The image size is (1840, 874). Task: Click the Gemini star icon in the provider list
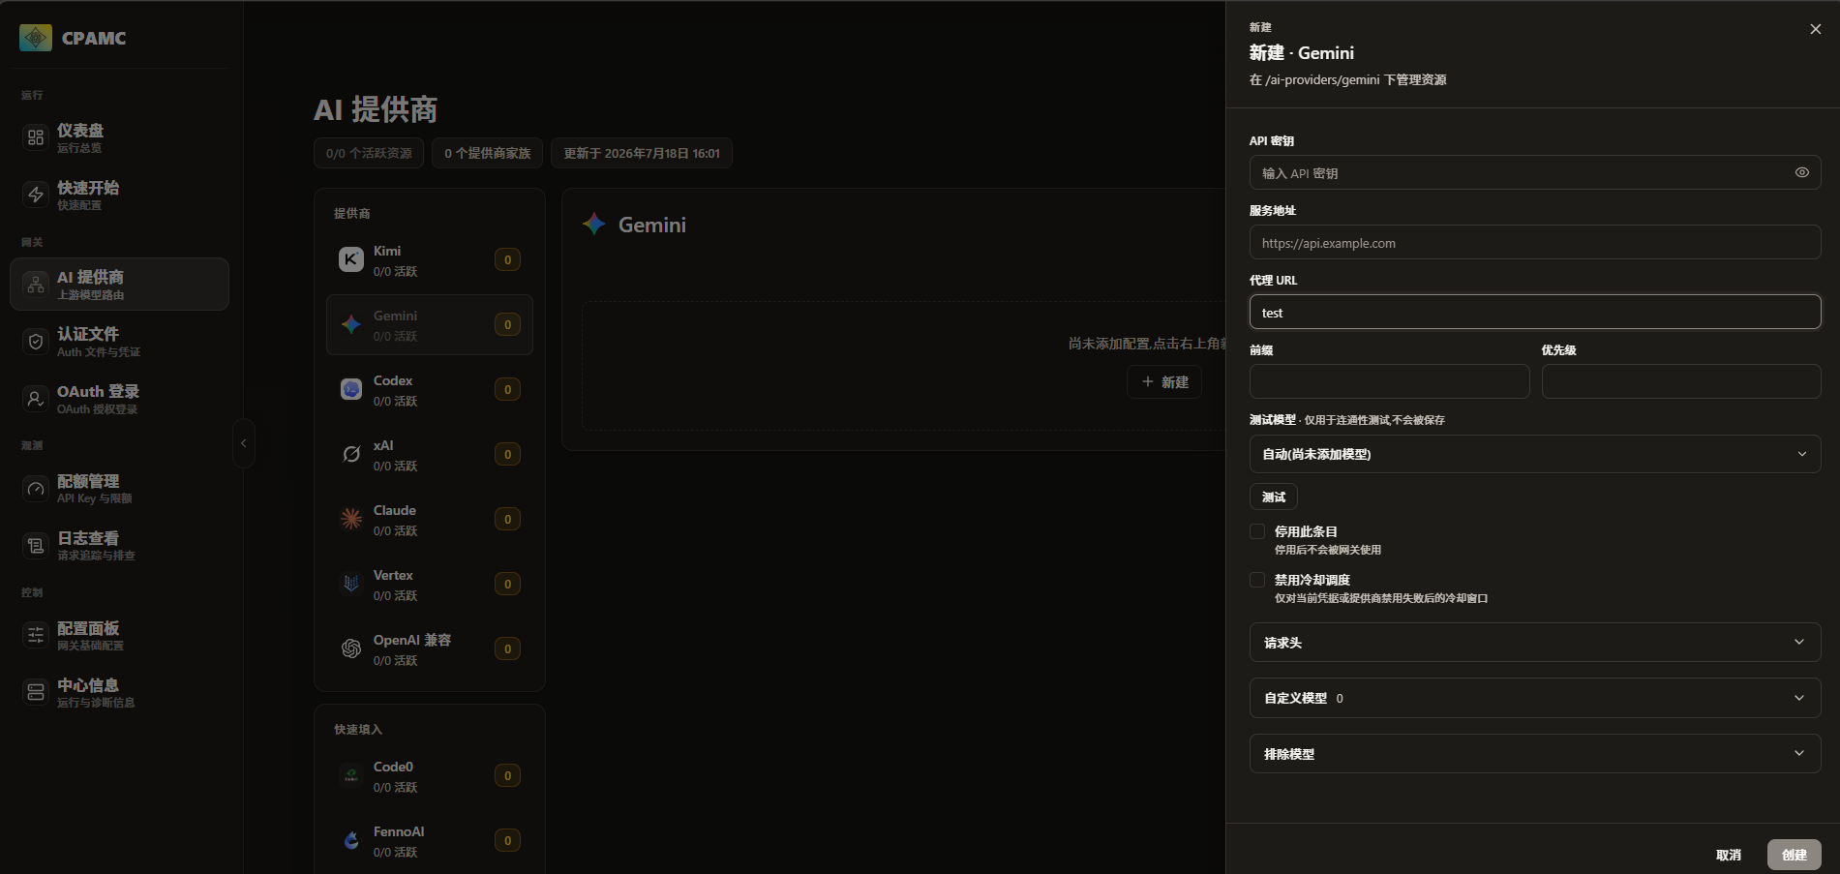(x=351, y=324)
